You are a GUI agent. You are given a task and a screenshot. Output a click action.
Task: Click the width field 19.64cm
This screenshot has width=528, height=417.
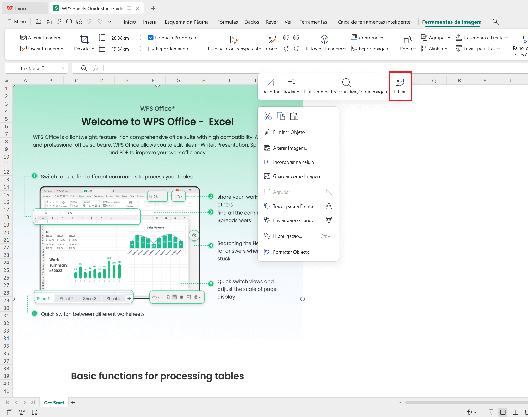click(x=122, y=49)
